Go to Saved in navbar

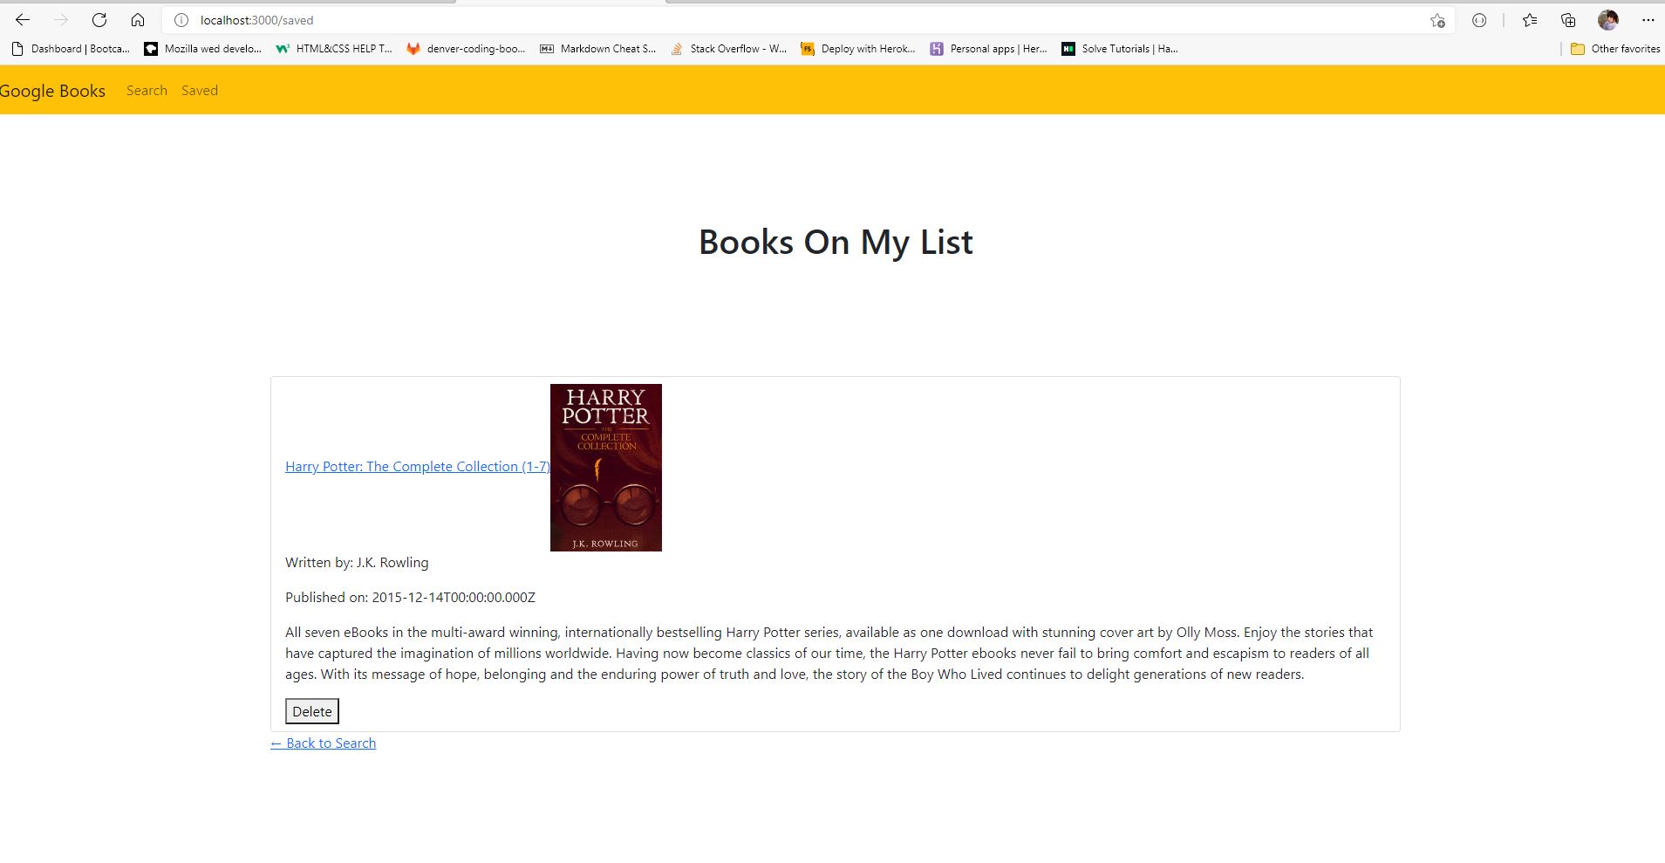(x=200, y=91)
